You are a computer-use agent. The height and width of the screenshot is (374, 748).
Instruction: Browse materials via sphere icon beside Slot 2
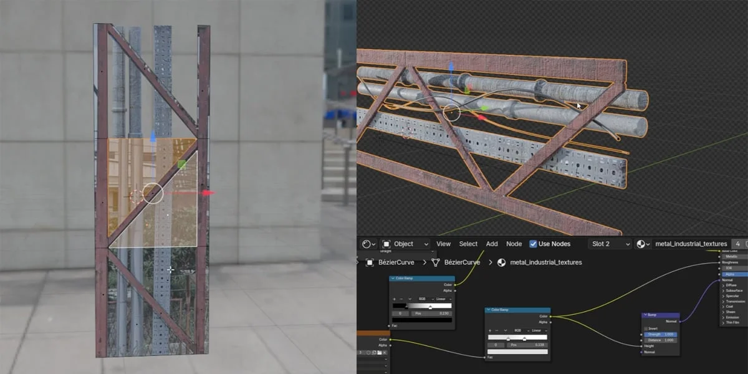click(x=641, y=244)
